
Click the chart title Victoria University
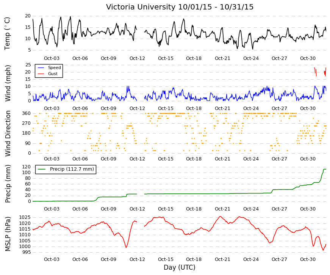(141, 7)
